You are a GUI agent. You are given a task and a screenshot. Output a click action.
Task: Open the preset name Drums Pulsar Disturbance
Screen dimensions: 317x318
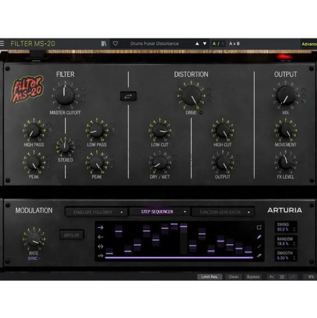155,44
